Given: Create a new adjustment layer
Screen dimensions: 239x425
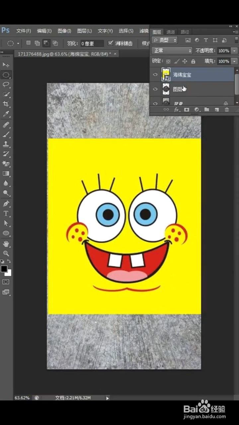Looking at the screenshot, I should pos(197,110).
